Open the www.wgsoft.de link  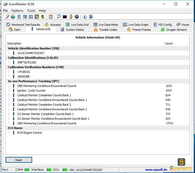[x=156, y=170]
